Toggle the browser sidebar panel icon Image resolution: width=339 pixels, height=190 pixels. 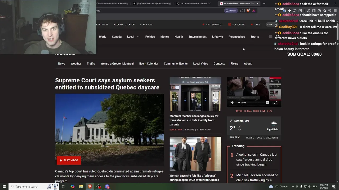click(314, 11)
